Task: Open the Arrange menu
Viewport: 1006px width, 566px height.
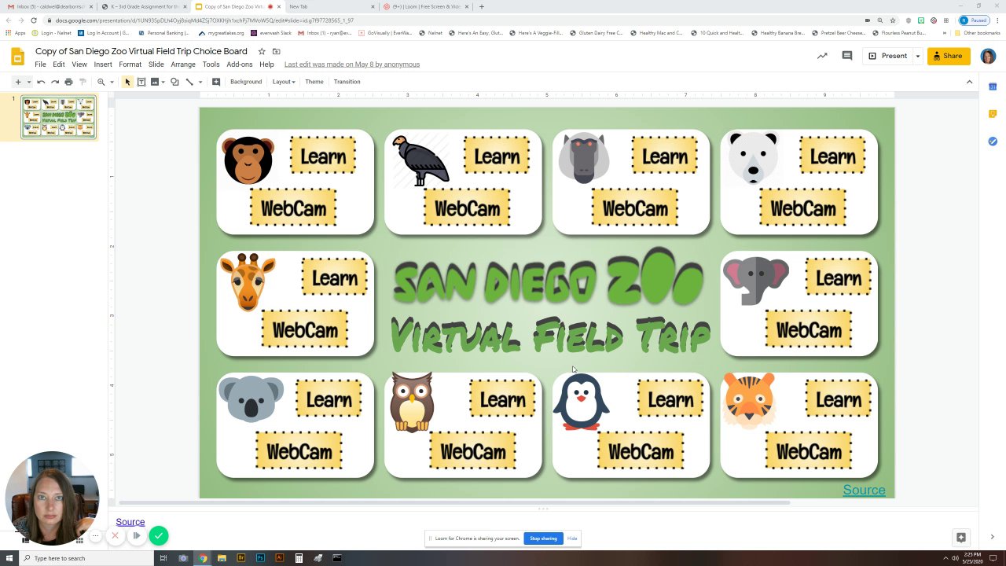Action: [183, 64]
